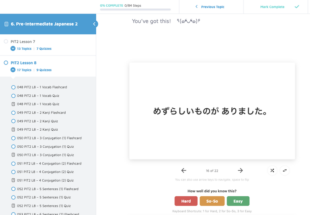Click status circle of 050 Conjugation (1) Flashcard
Image resolution: width=310 pixels, height=215 pixels.
(13, 138)
